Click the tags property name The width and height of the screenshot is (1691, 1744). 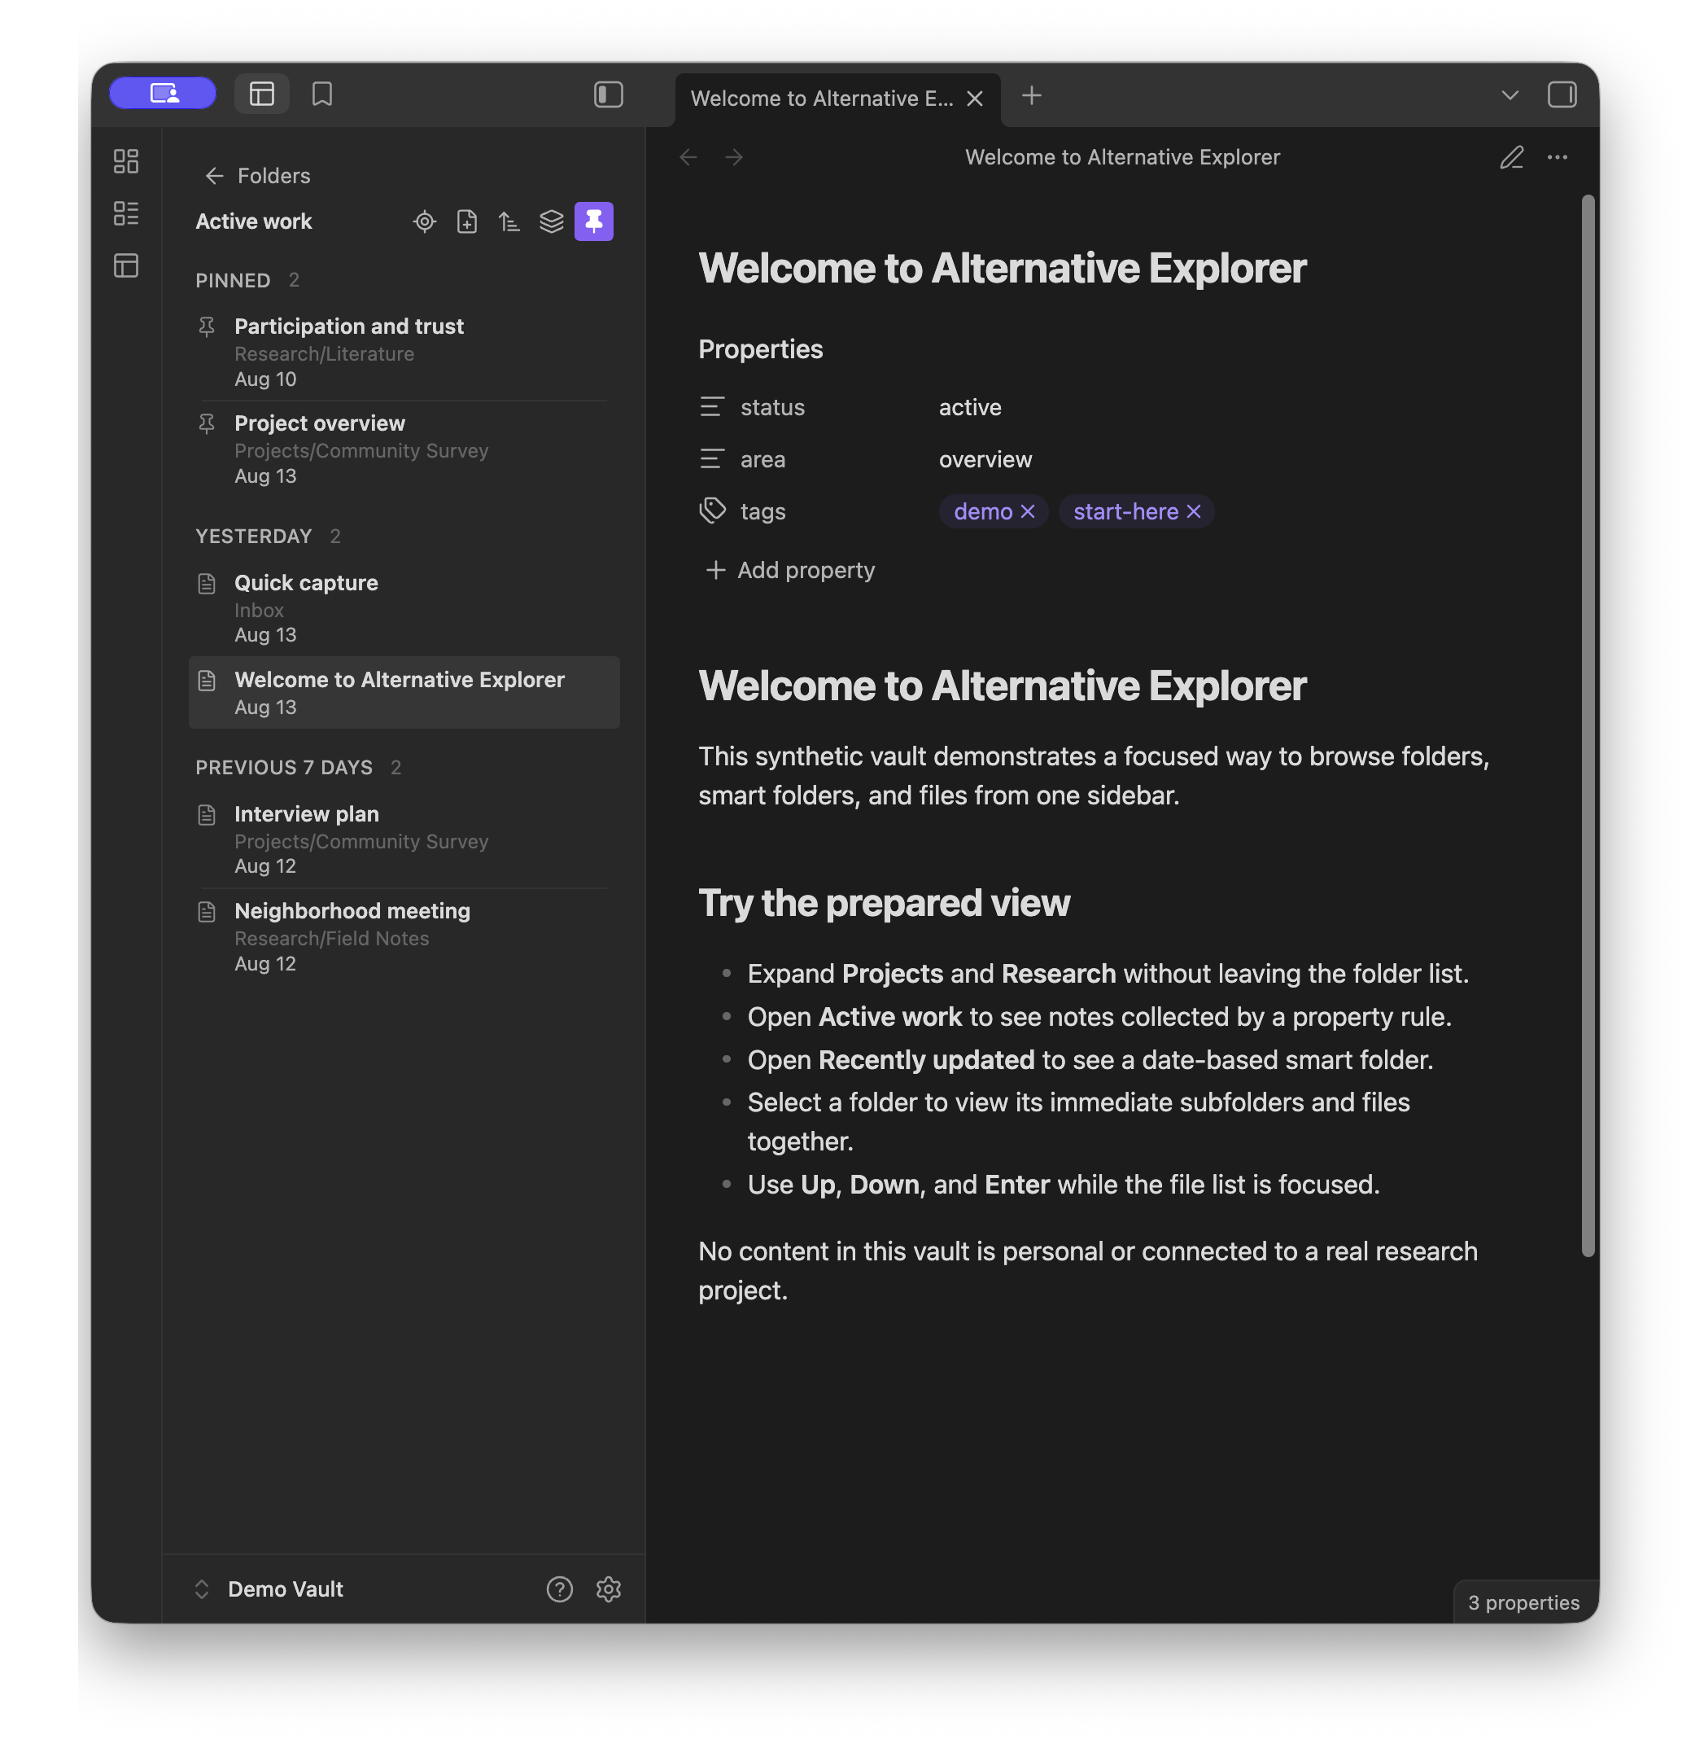(x=763, y=511)
